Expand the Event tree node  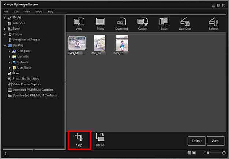pos(5,28)
